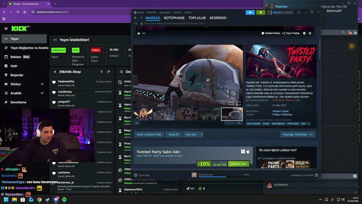
Task: Click the Çok Oyunculu tag
Action: coord(253,124)
